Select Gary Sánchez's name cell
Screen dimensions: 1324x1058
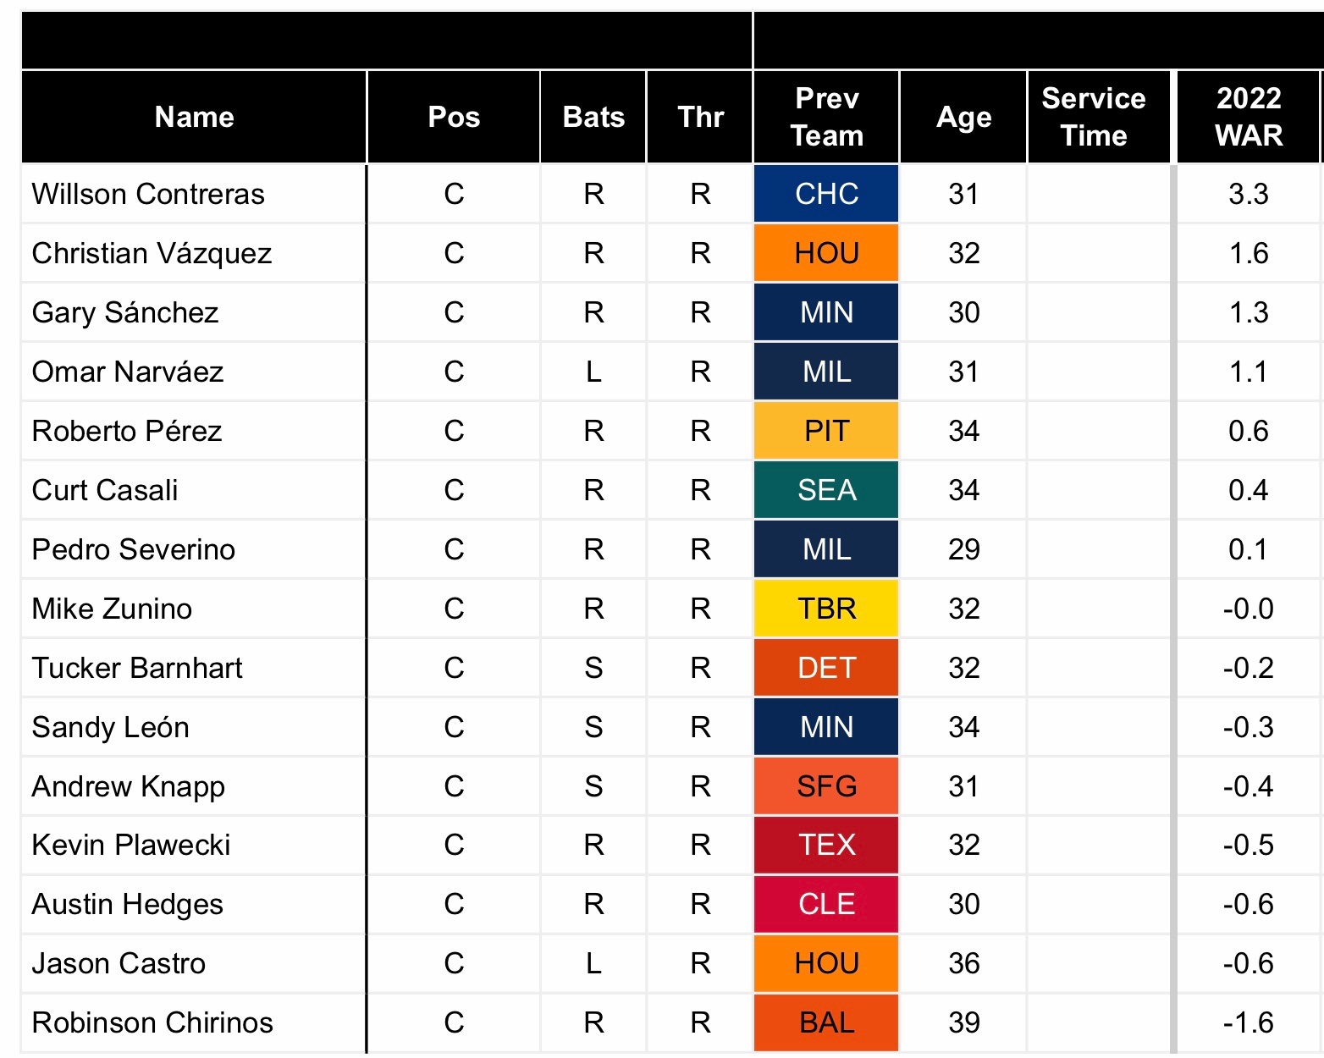pyautogui.click(x=125, y=312)
